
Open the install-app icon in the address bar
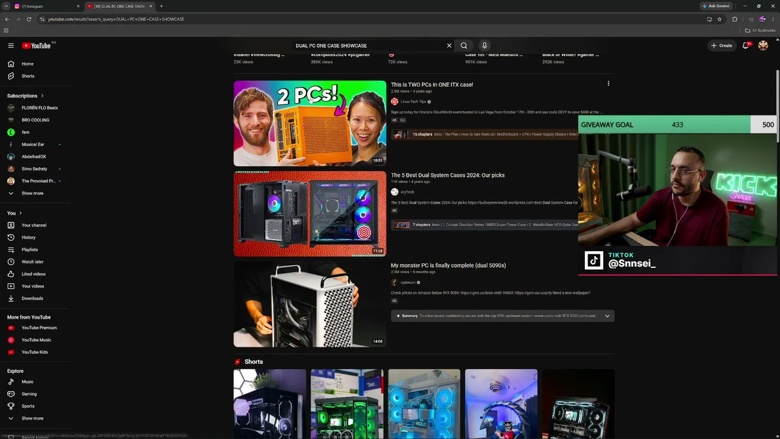pos(709,19)
